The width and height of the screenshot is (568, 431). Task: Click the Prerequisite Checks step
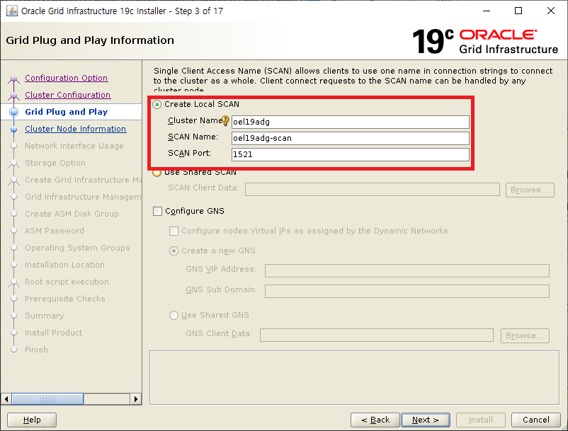coord(65,299)
